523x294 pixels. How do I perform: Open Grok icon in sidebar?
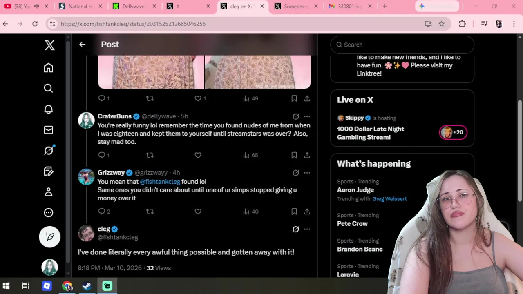49,150
